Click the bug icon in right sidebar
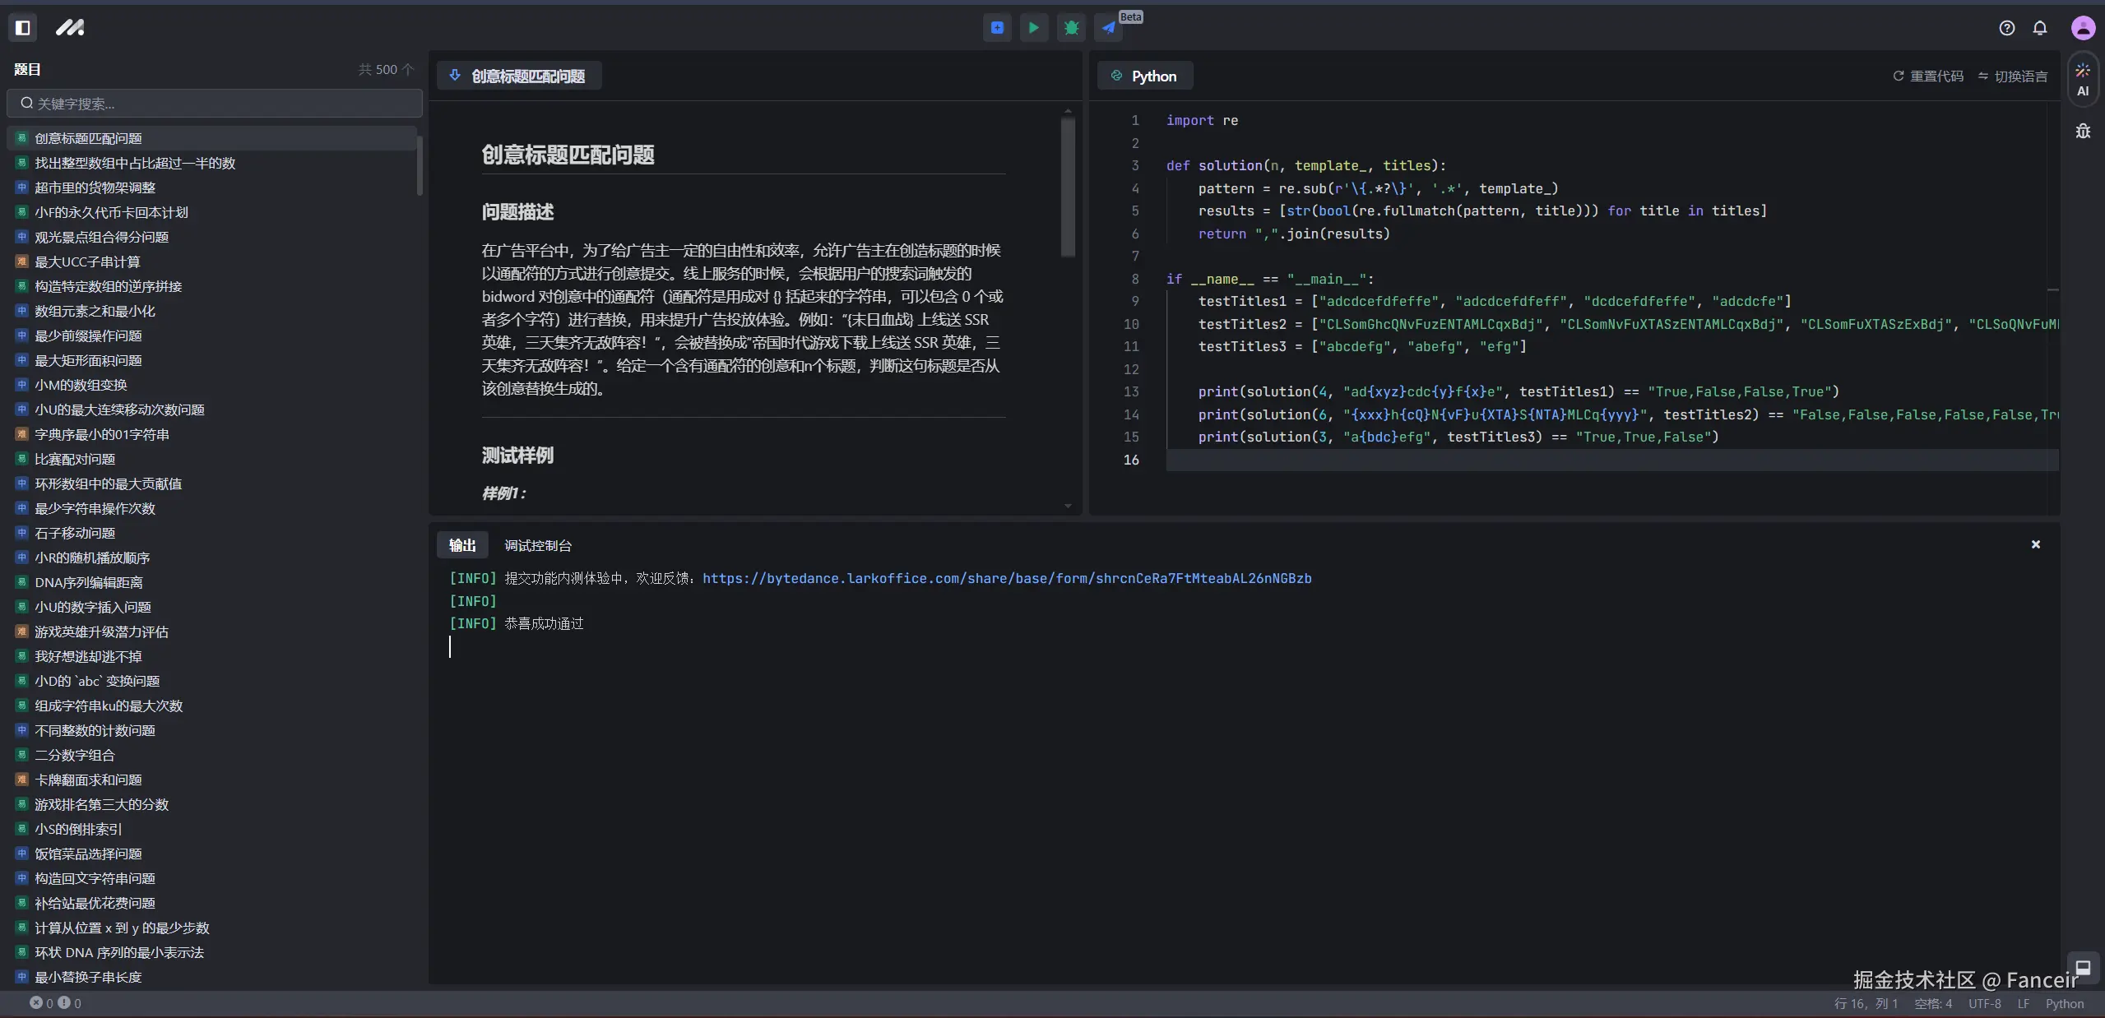The image size is (2105, 1018). 2083,132
